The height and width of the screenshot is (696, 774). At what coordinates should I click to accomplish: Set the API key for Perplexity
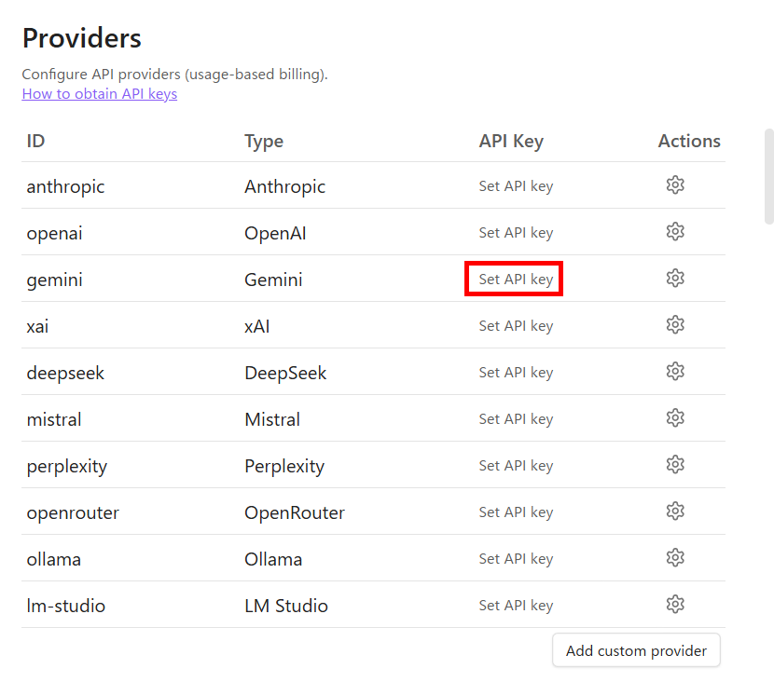point(516,466)
